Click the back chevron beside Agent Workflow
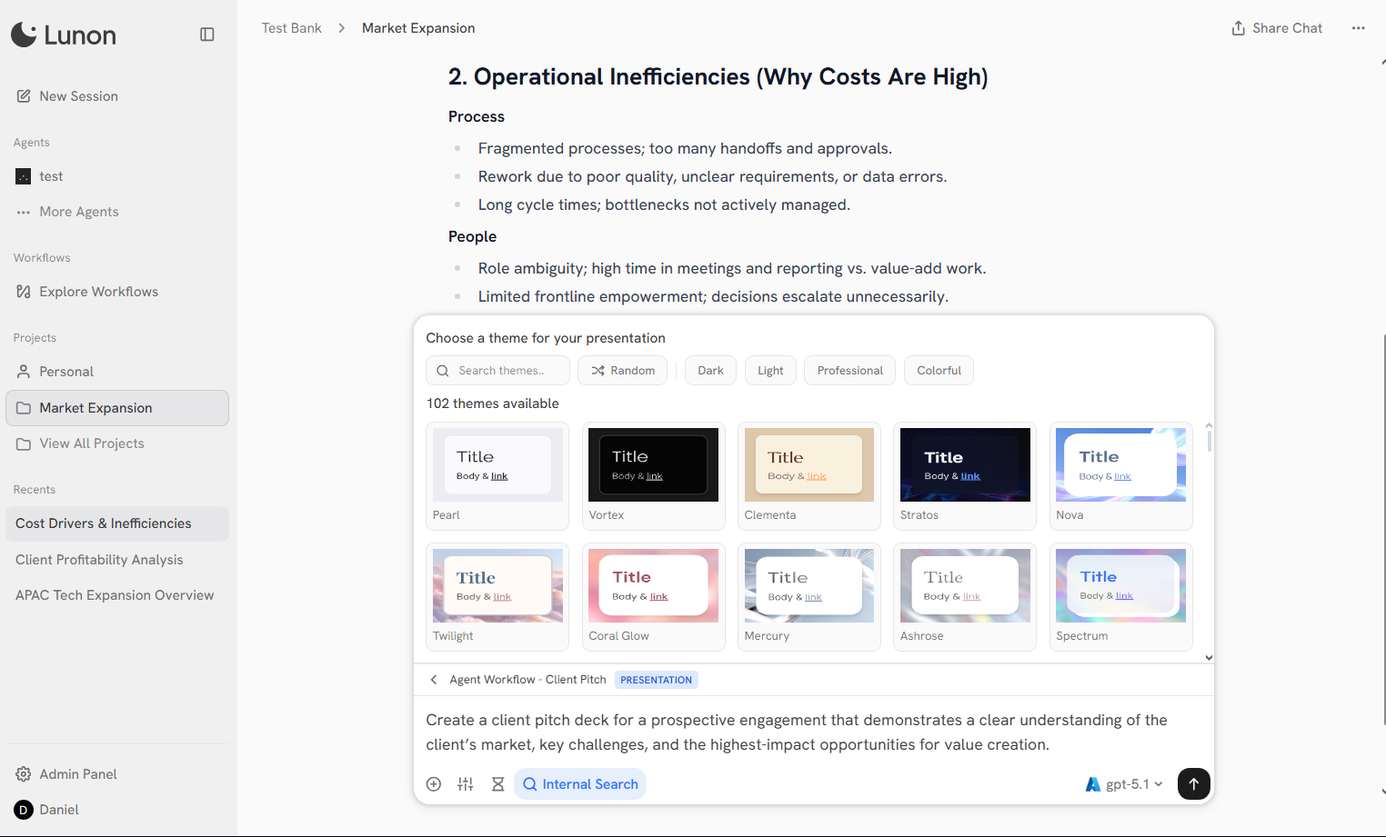 pos(434,680)
